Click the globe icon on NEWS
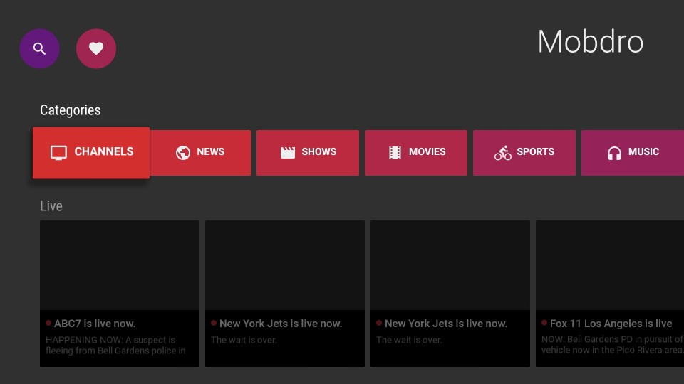684x384 pixels. 183,152
